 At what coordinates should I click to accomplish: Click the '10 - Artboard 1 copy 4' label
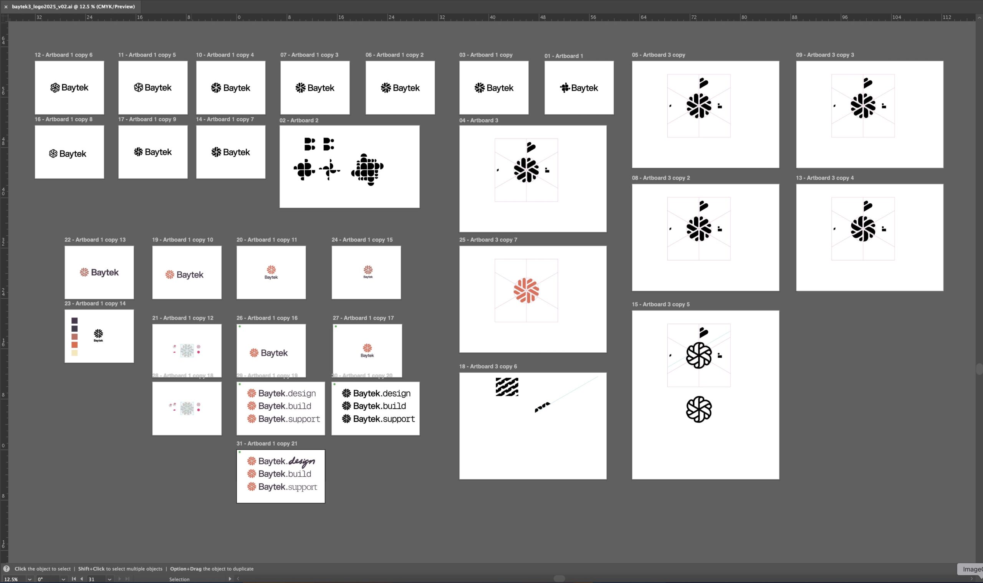point(225,55)
